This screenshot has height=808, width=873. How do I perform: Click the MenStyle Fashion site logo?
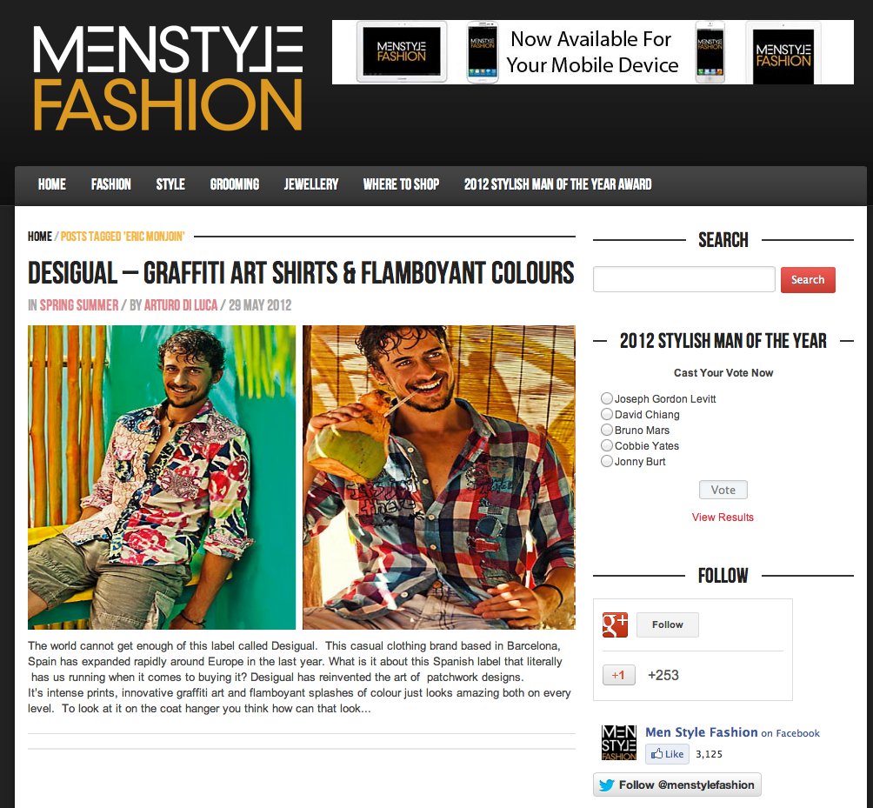click(168, 78)
